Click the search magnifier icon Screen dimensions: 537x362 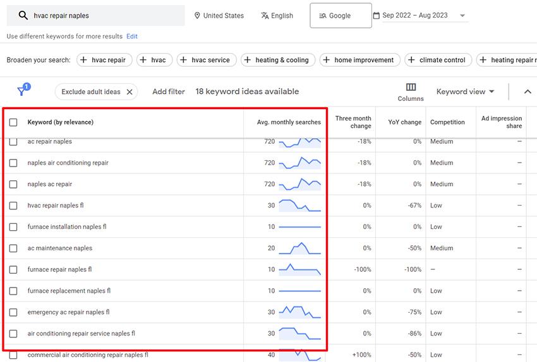23,15
